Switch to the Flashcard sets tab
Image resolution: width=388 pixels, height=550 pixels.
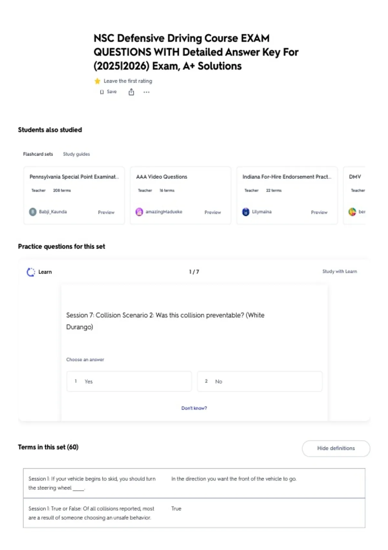pyautogui.click(x=38, y=154)
